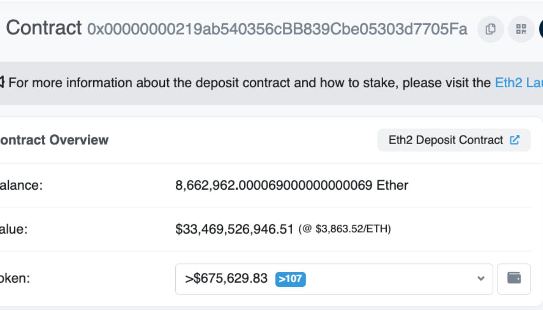The width and height of the screenshot is (543, 310).
Task: Select the QR grid icon in the header
Action: point(521,29)
